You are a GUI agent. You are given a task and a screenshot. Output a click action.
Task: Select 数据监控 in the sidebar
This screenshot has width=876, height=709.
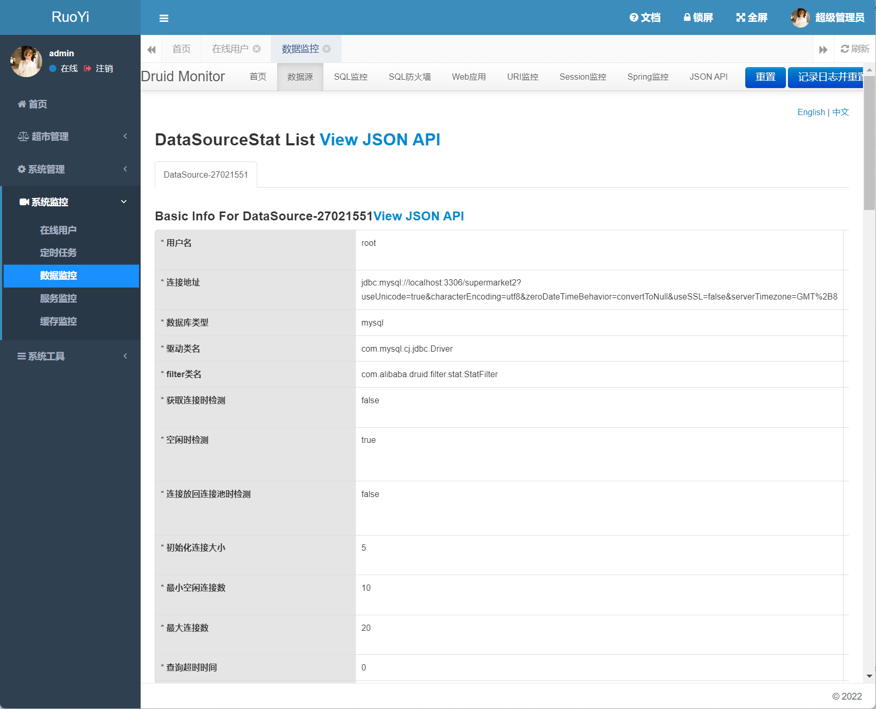71,276
